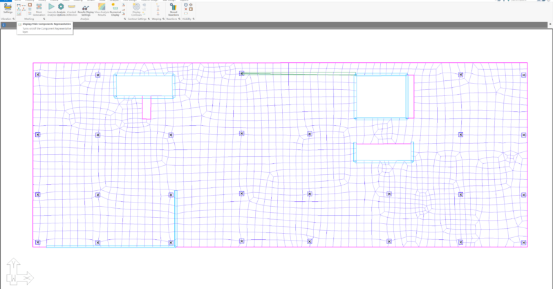Expand the Meshing group dialog launcher
553x289 pixels.
pos(44,19)
